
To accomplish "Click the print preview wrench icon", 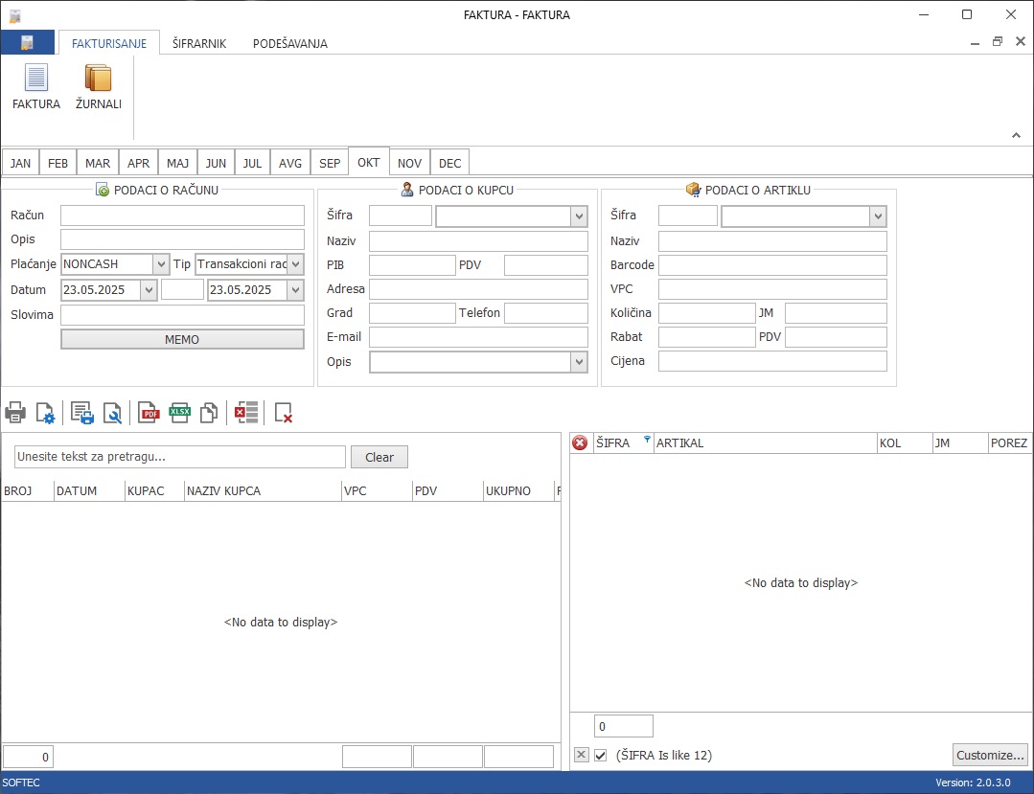I will [x=112, y=413].
